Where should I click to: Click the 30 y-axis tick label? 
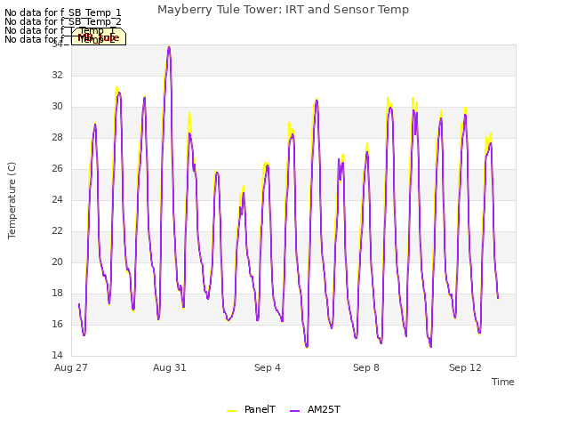click(x=57, y=107)
